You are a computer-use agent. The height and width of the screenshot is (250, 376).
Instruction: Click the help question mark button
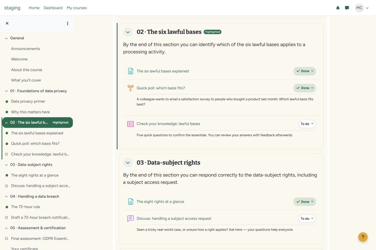pos(363,237)
